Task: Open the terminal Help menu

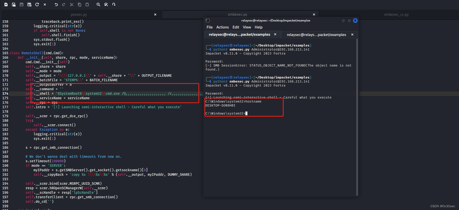Action: 259,27
